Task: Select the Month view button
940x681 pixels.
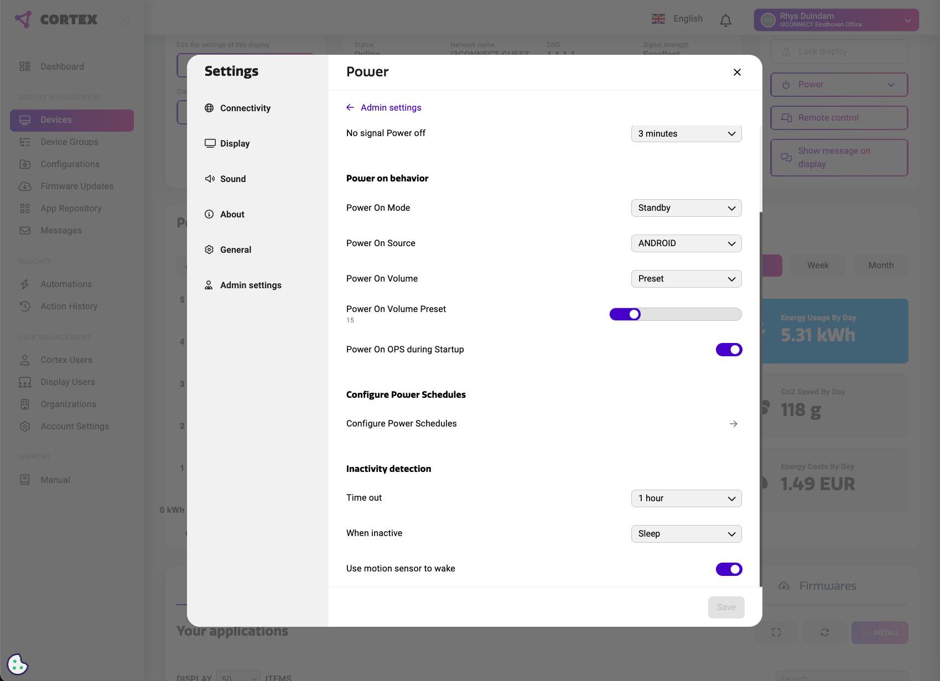Action: click(x=881, y=266)
